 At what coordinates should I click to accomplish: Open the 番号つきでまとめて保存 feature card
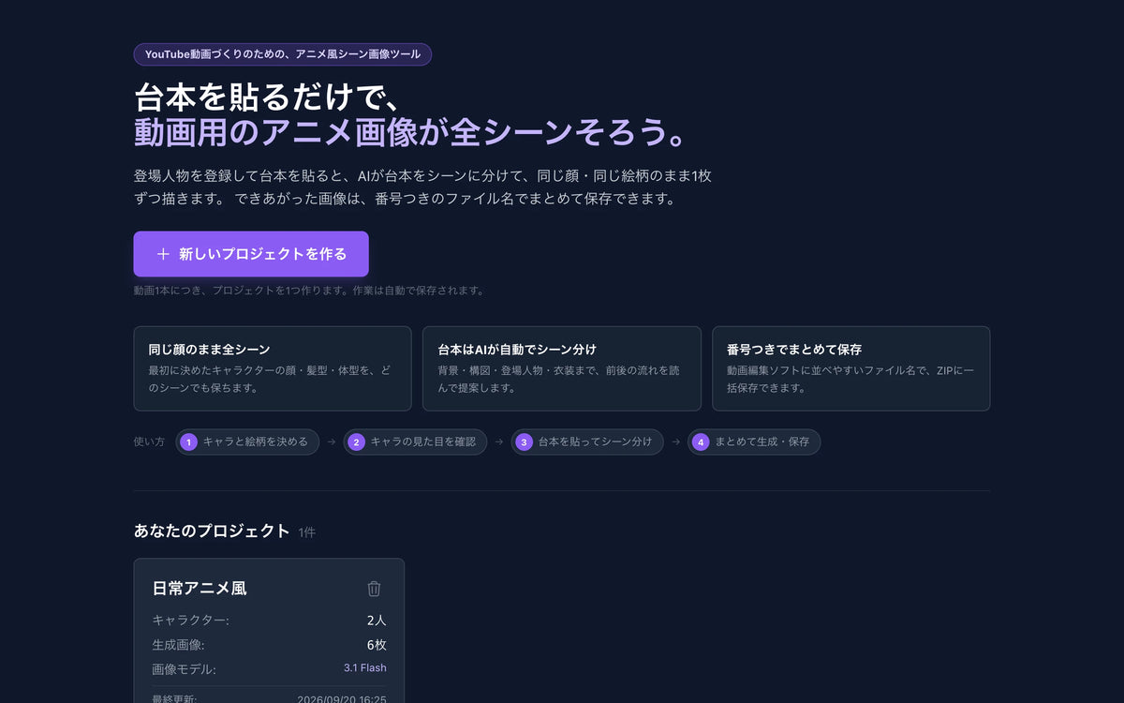click(850, 368)
